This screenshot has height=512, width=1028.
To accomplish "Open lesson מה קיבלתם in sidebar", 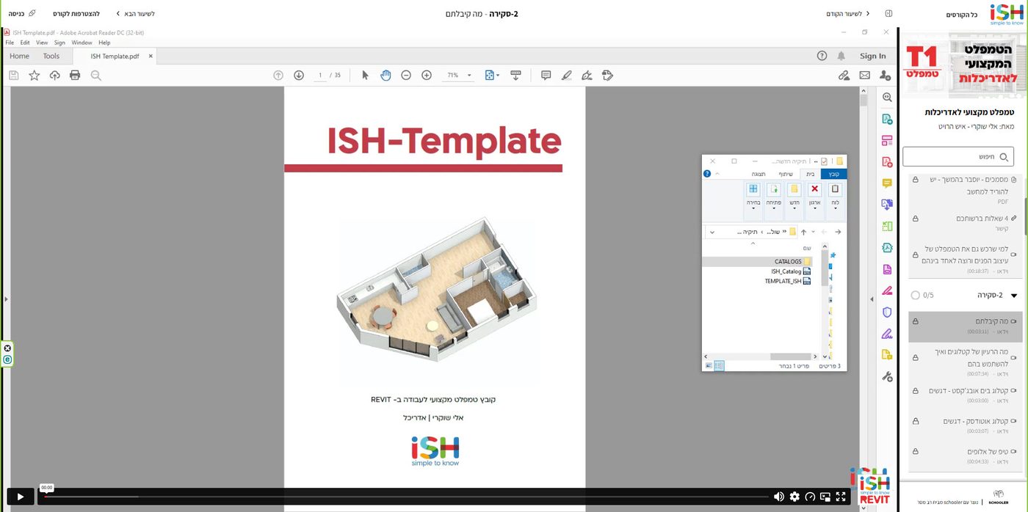I will pyautogui.click(x=965, y=326).
